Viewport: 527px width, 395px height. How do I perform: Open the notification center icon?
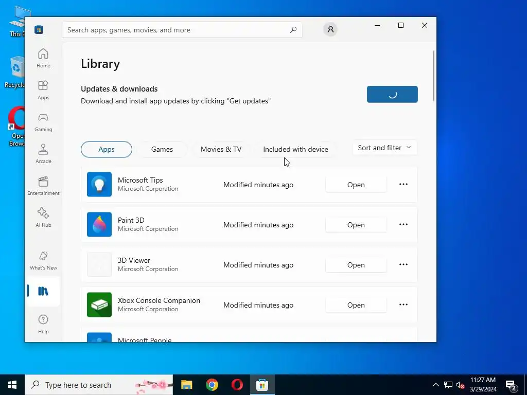pyautogui.click(x=511, y=385)
